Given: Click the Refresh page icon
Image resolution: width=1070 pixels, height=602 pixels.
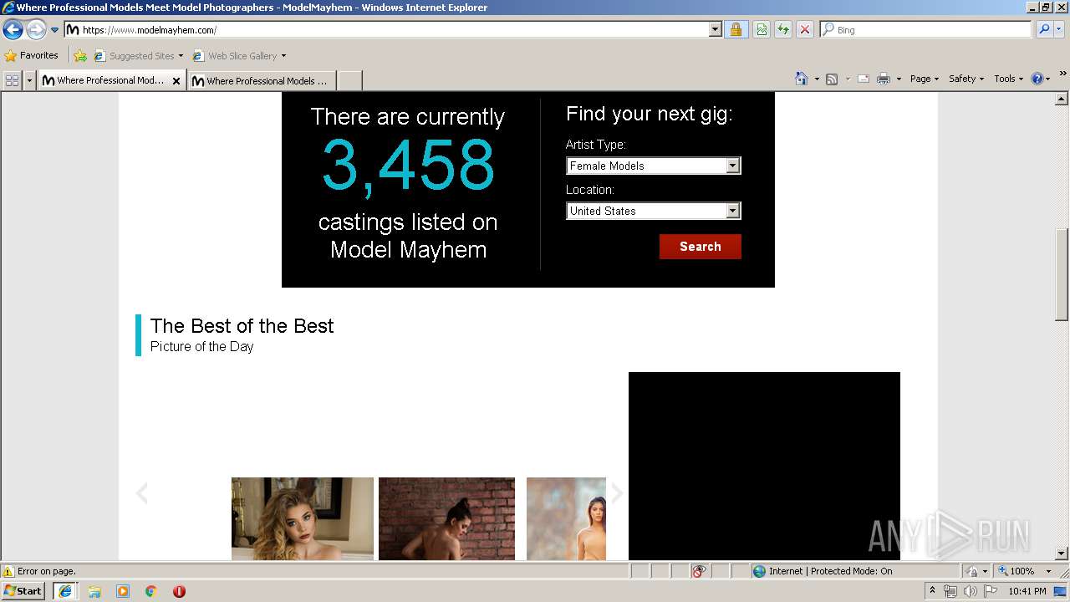Looking at the screenshot, I should pos(783,30).
